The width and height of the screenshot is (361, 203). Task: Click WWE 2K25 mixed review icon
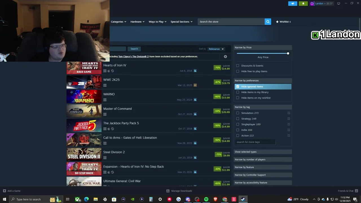tap(195, 85)
